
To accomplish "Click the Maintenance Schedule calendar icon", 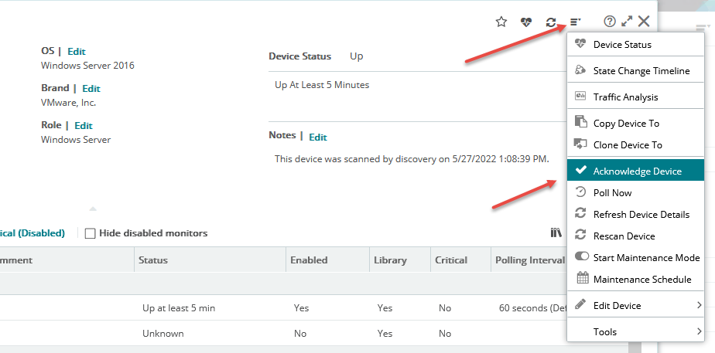I will point(583,277).
